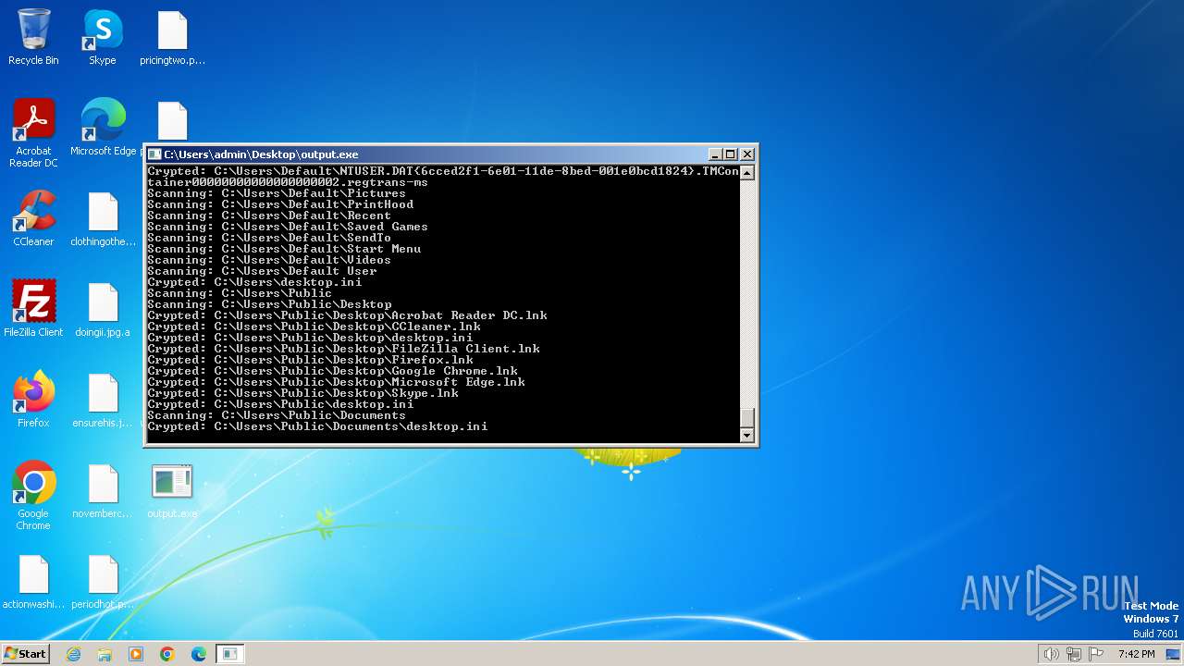
Task: Click the line ending 'Microsoft Edge.lnk'
Action: [336, 382]
